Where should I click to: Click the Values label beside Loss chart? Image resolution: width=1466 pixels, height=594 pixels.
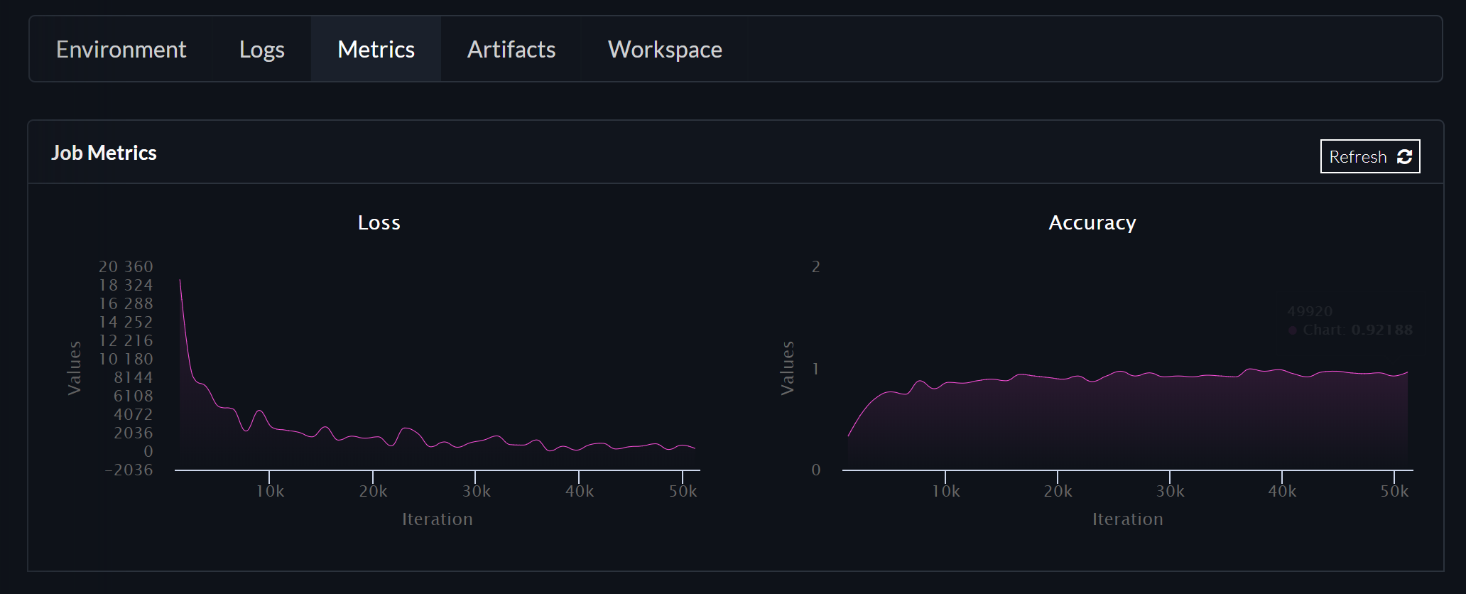pos(74,368)
